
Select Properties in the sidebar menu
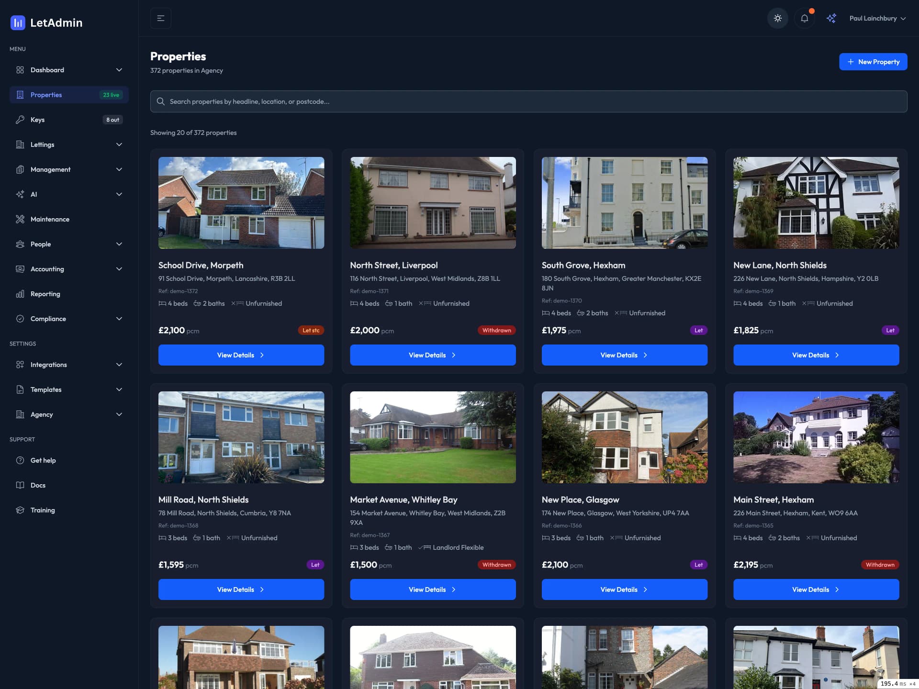point(46,95)
